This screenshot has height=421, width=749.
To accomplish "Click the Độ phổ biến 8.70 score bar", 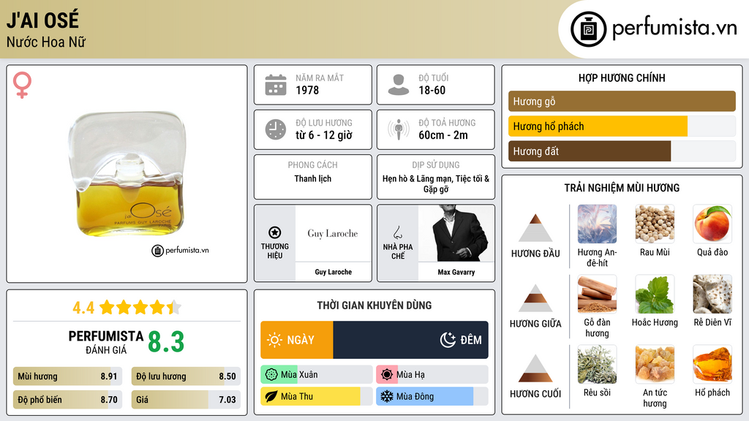I will 67,400.
